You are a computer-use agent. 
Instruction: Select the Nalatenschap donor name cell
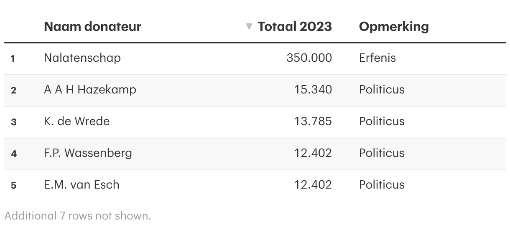coord(82,58)
